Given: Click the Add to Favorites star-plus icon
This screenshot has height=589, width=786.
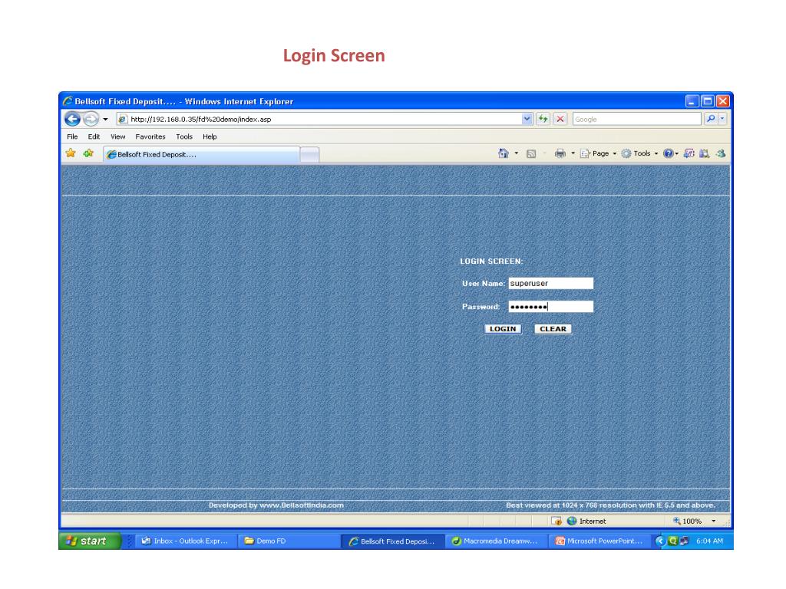Looking at the screenshot, I should [88, 153].
